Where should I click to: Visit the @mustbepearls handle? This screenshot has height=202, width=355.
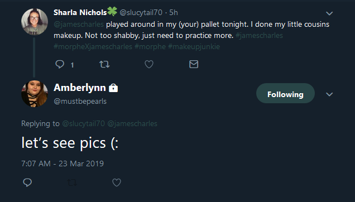tap(80, 101)
